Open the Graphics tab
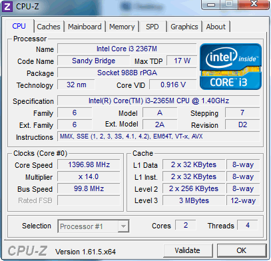The width and height of the screenshot is (271, 261). (184, 27)
